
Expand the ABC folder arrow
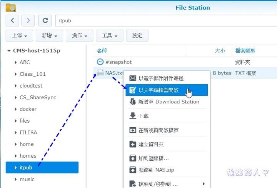pyautogui.click(x=16, y=62)
